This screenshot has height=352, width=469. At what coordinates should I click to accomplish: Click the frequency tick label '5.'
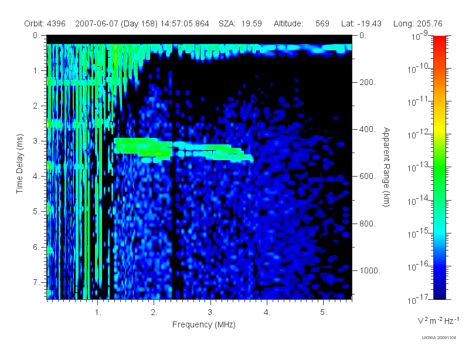click(324, 313)
